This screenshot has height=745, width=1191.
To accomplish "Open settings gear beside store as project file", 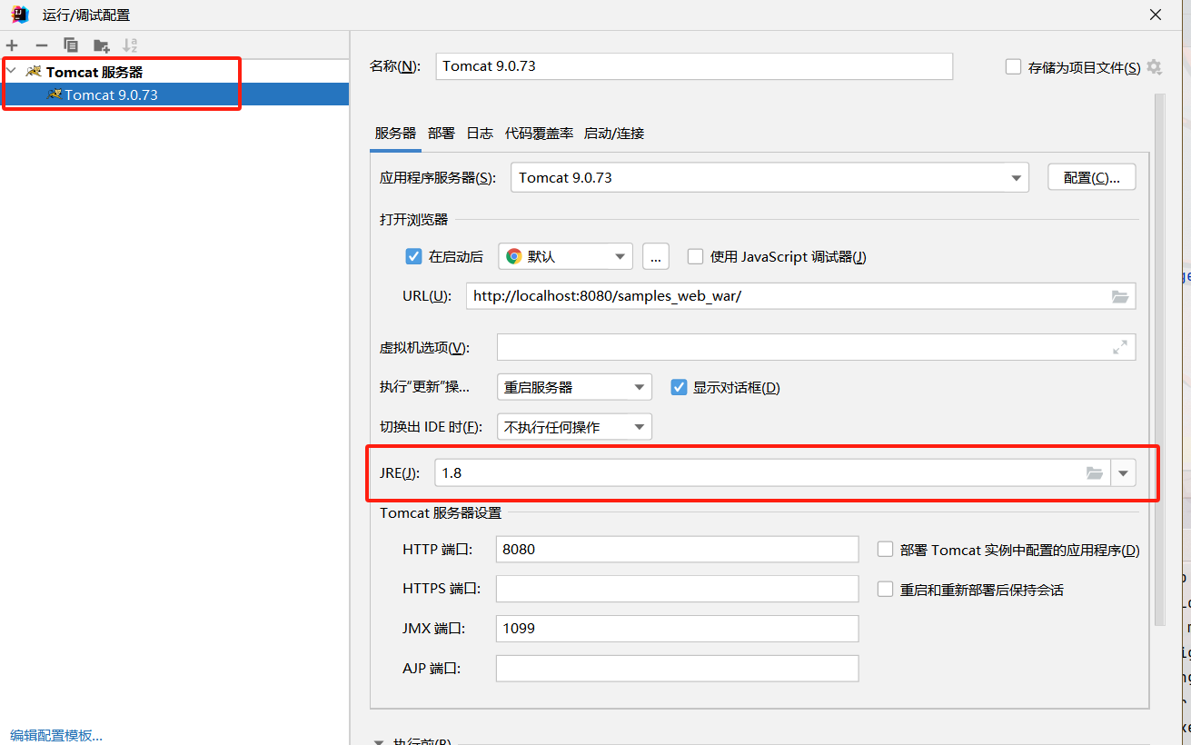I will [x=1154, y=67].
